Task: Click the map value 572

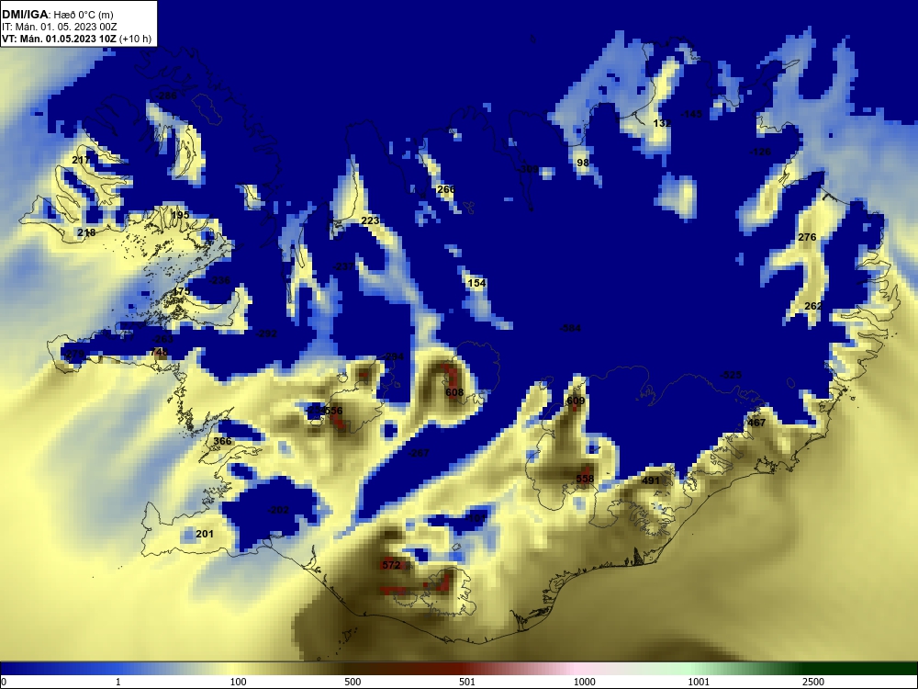Action: click(391, 565)
